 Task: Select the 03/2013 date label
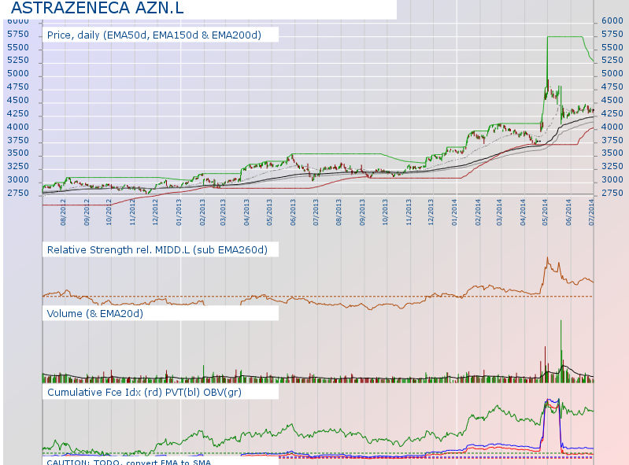(x=223, y=212)
